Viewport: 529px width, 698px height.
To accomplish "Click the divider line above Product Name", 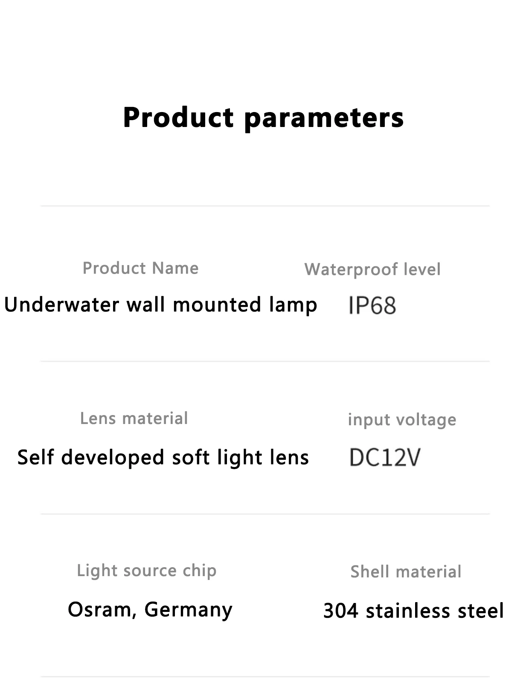I will 264,206.
